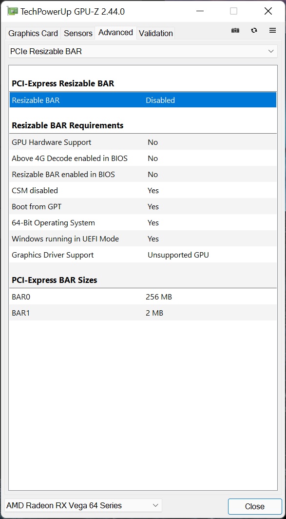
Task: Click the 256 MB value
Action: pos(159,297)
